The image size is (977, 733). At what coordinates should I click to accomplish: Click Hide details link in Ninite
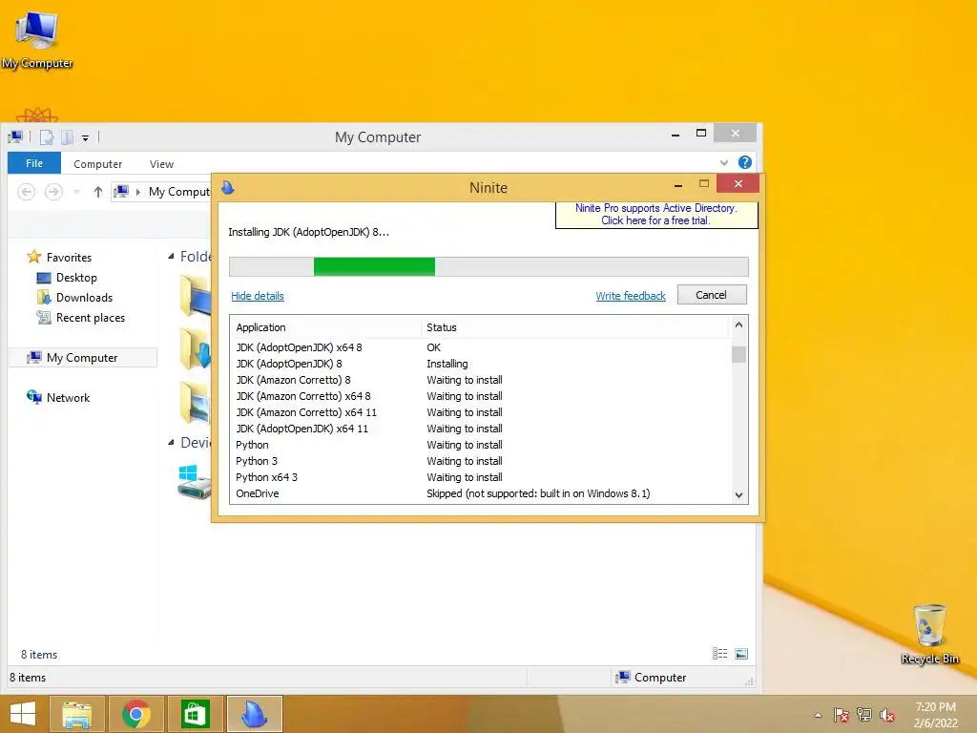pos(258,296)
